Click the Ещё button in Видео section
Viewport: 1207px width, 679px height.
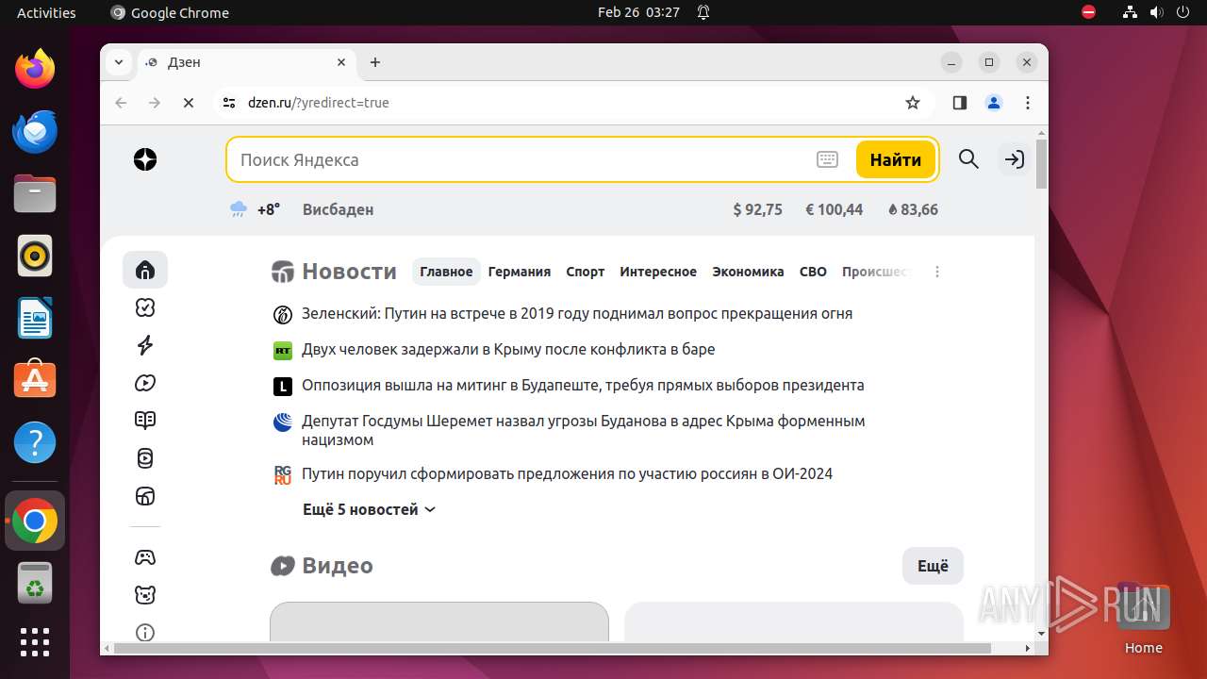coord(933,566)
